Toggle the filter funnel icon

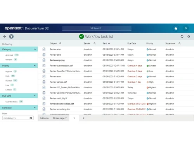point(11,36)
